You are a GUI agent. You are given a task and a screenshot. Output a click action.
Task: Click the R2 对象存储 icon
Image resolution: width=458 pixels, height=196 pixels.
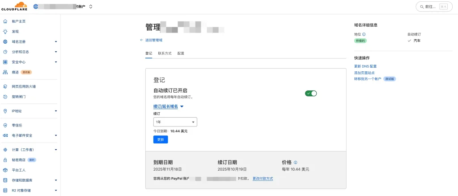point(5,191)
